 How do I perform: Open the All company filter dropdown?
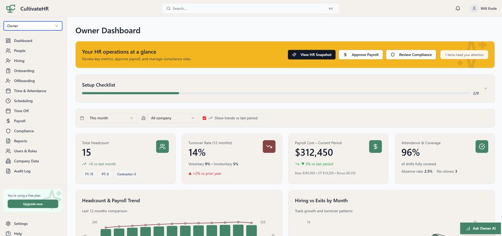pyautogui.click(x=173, y=118)
